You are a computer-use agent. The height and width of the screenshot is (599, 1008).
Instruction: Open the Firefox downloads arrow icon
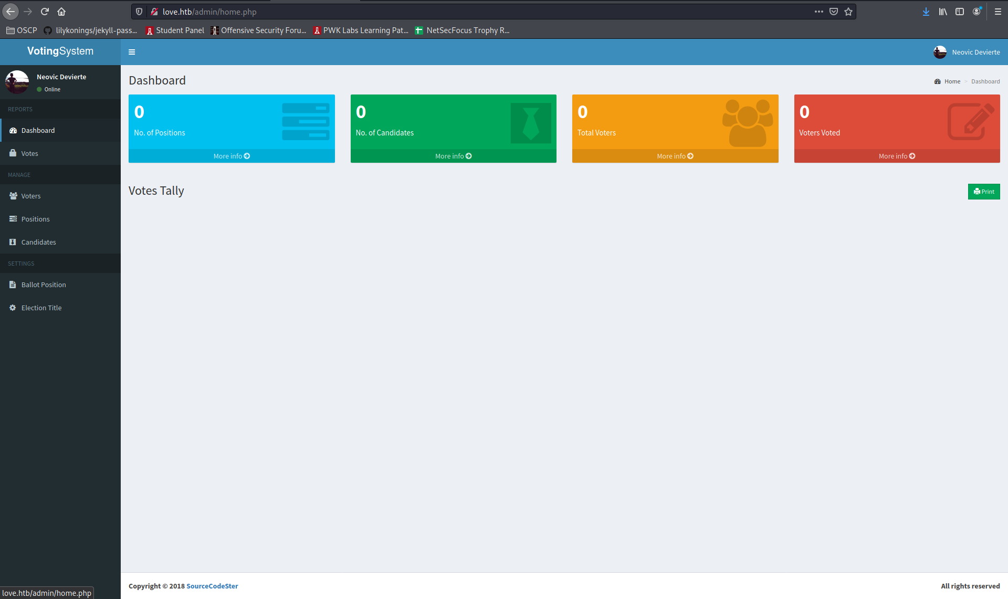coord(926,12)
